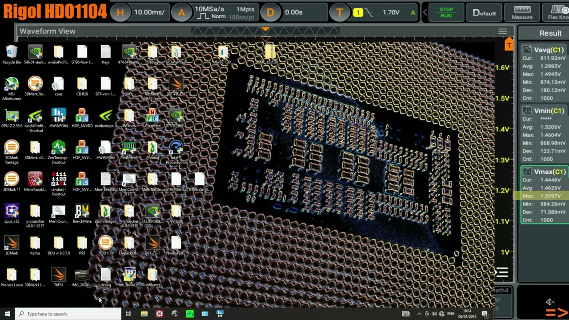569x320 pixels.
Task: Select the Vmin(C1) measurement card
Action: tap(544, 134)
